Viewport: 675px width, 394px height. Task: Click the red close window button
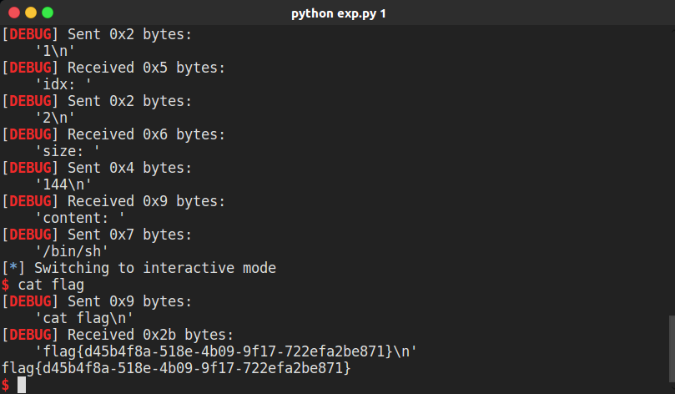point(14,13)
